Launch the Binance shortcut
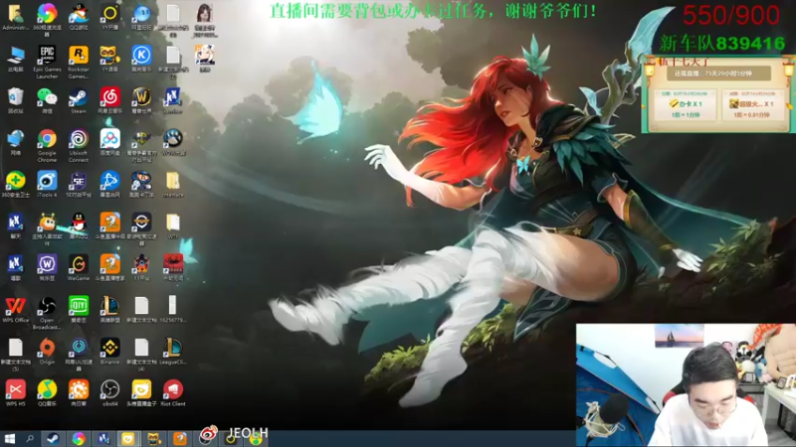This screenshot has height=447, width=796. click(109, 352)
